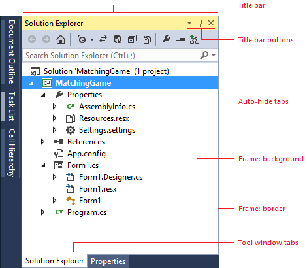Toggle Show All Files icon

(x=146, y=39)
